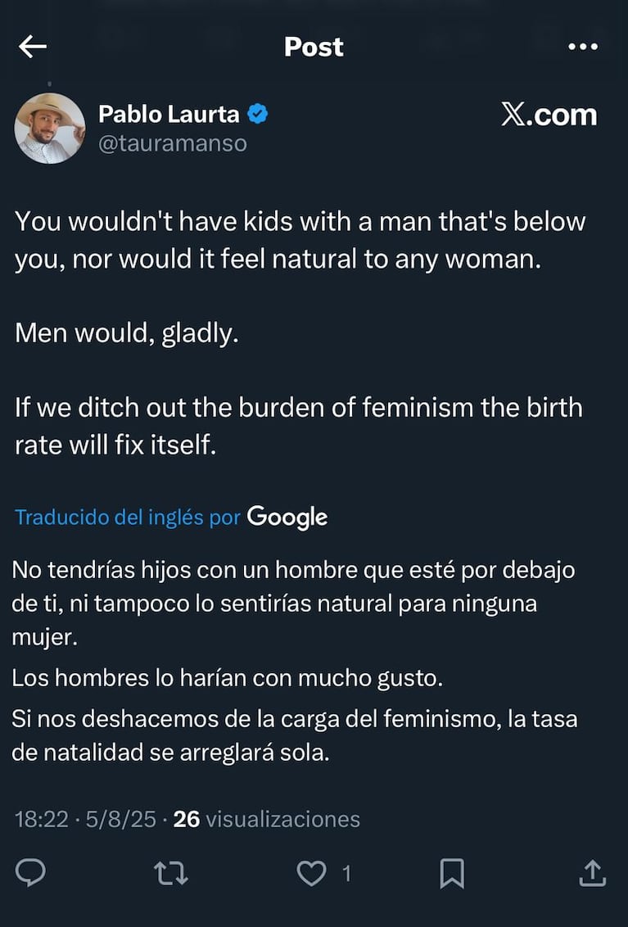Tap the blue verified badge
Image resolution: width=628 pixels, height=927 pixels.
pyautogui.click(x=258, y=115)
